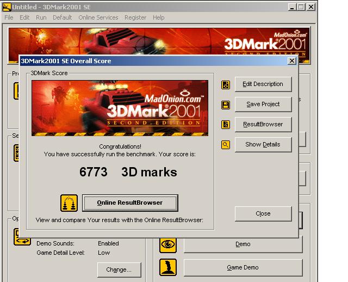
Task: Click the 6773 score value
Action: 94,172
